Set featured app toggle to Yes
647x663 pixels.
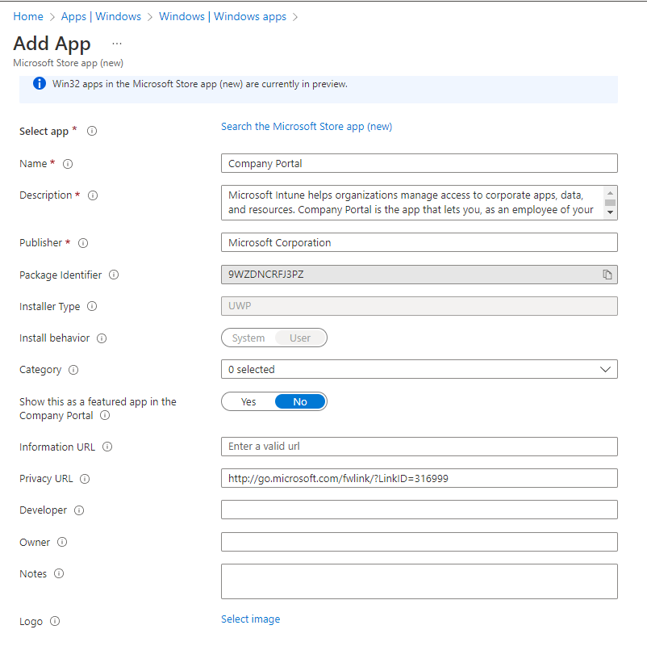(x=248, y=401)
